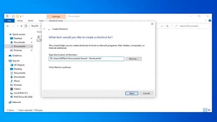Open the Browse... file picker
Viewport: 217px width, 122px height.
[134, 59]
